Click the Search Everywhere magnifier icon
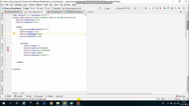 (x=184, y=8)
